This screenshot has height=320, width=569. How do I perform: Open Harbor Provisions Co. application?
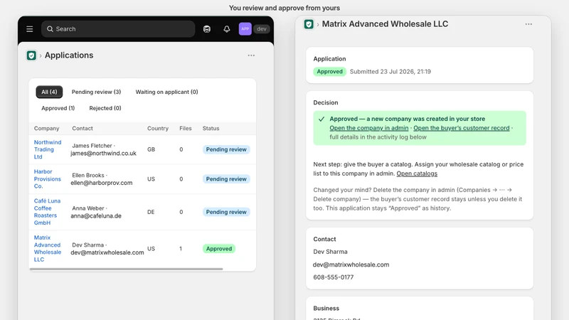tap(48, 179)
